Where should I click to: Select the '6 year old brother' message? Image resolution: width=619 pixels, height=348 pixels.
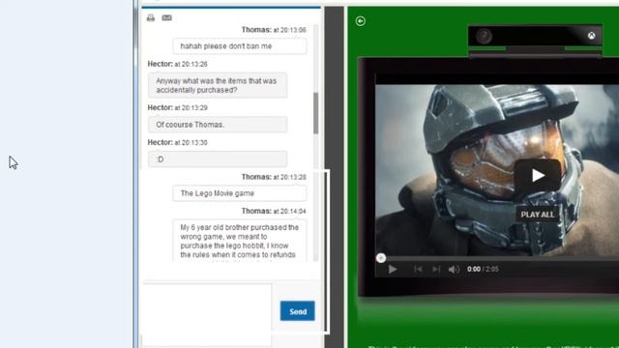239,241
